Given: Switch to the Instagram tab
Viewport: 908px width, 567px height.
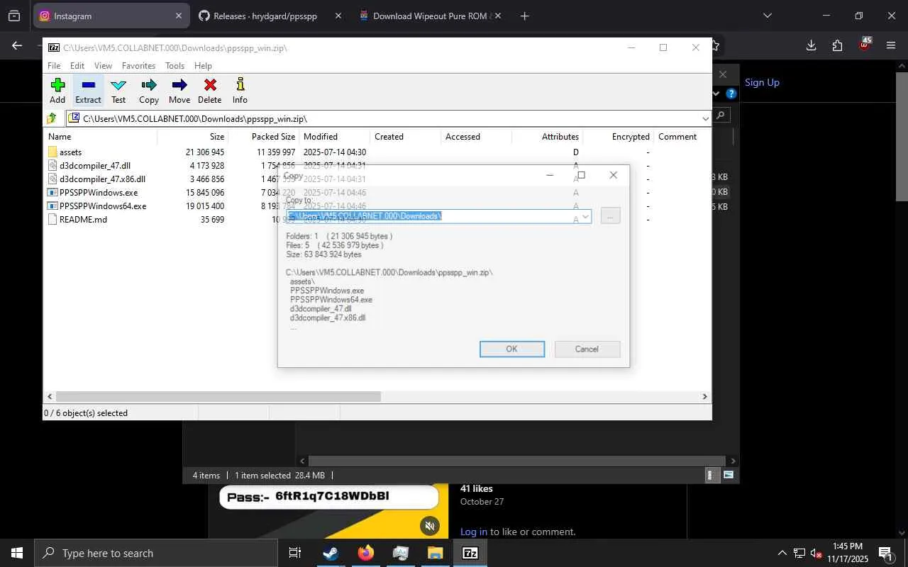Looking at the screenshot, I should 111,16.
